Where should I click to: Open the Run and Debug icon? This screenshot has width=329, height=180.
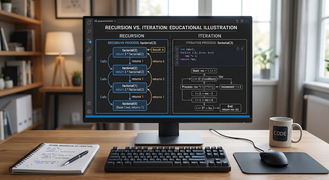pyautogui.click(x=89, y=50)
